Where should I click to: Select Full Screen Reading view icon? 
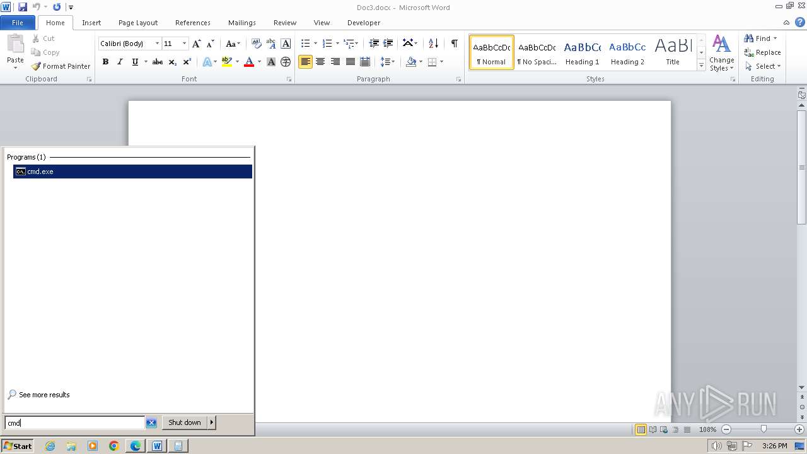click(653, 429)
